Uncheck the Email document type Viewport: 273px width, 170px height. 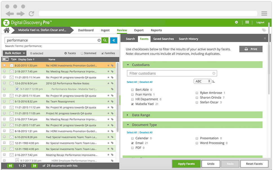132,143
